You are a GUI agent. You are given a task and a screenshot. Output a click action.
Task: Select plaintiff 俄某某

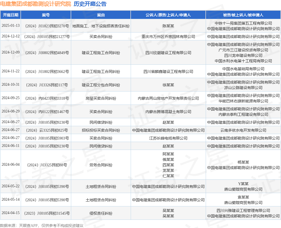pos(168,159)
